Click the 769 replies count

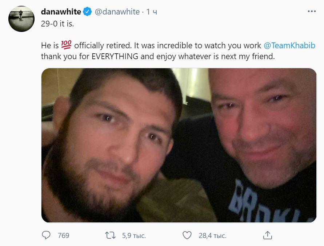coord(64,236)
